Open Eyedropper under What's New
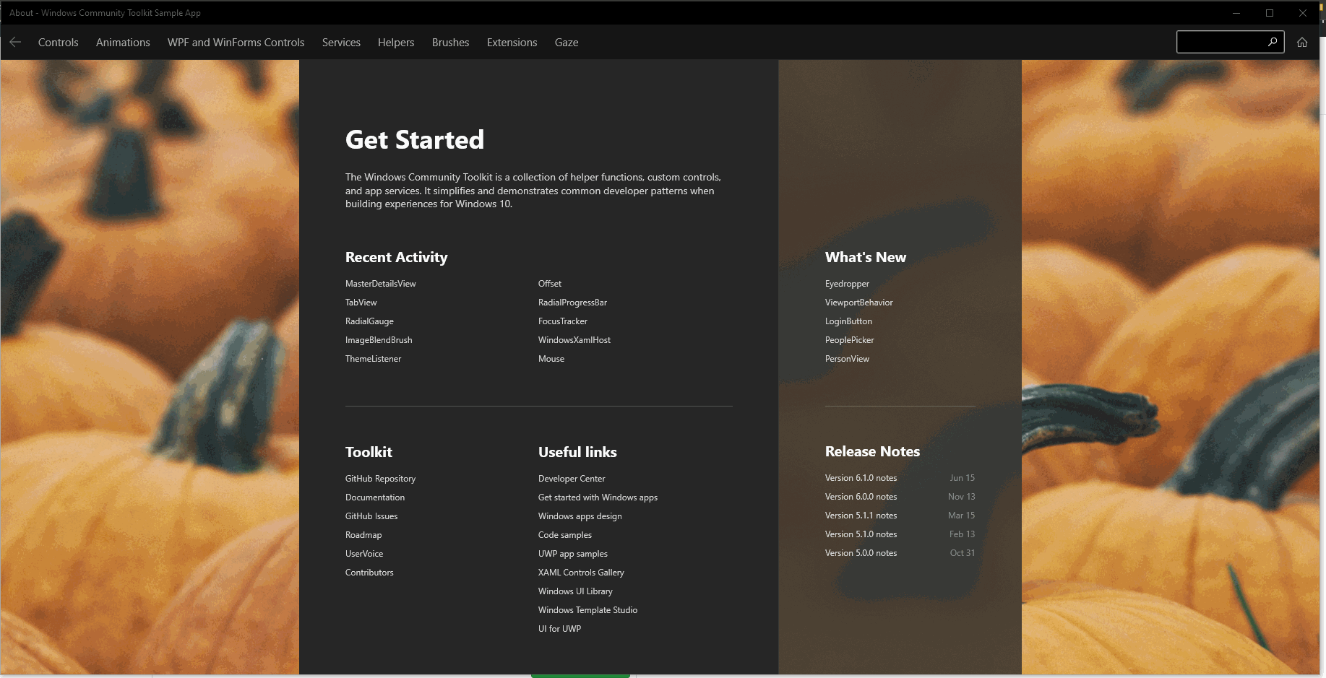1326x678 pixels. [847, 283]
